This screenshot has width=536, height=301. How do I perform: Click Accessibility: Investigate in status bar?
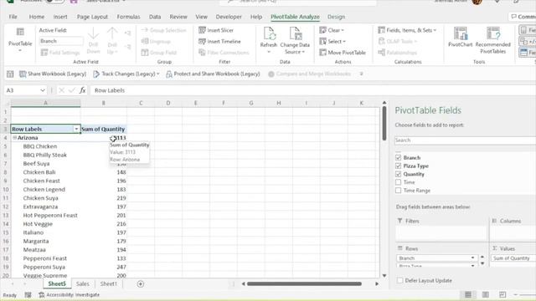coord(69,294)
